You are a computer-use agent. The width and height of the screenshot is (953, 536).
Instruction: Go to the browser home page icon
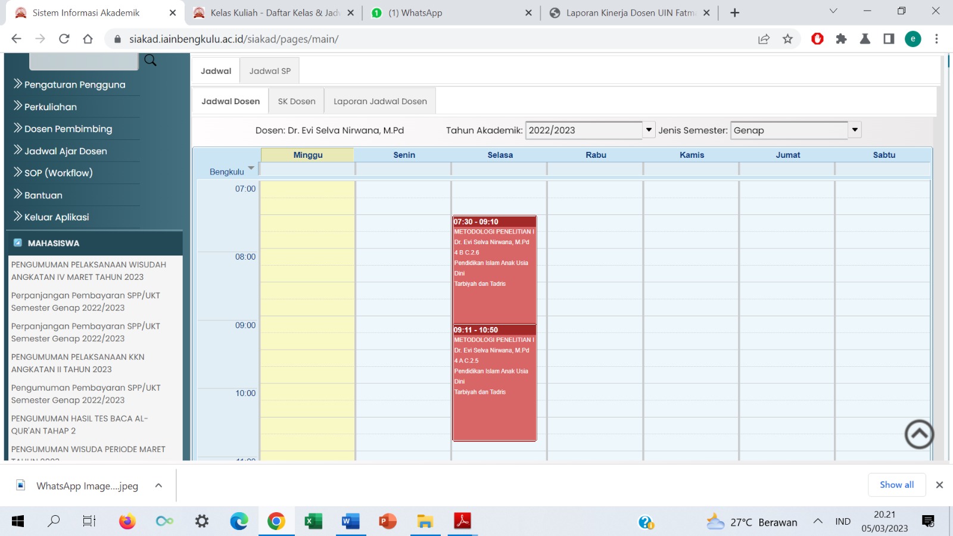click(88, 39)
